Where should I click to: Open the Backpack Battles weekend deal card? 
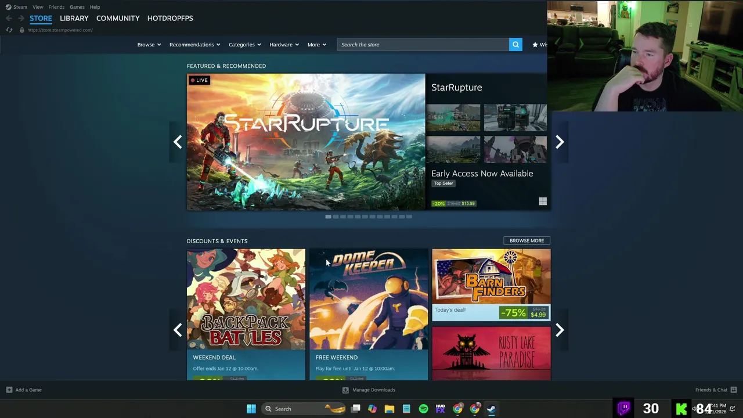(x=246, y=315)
